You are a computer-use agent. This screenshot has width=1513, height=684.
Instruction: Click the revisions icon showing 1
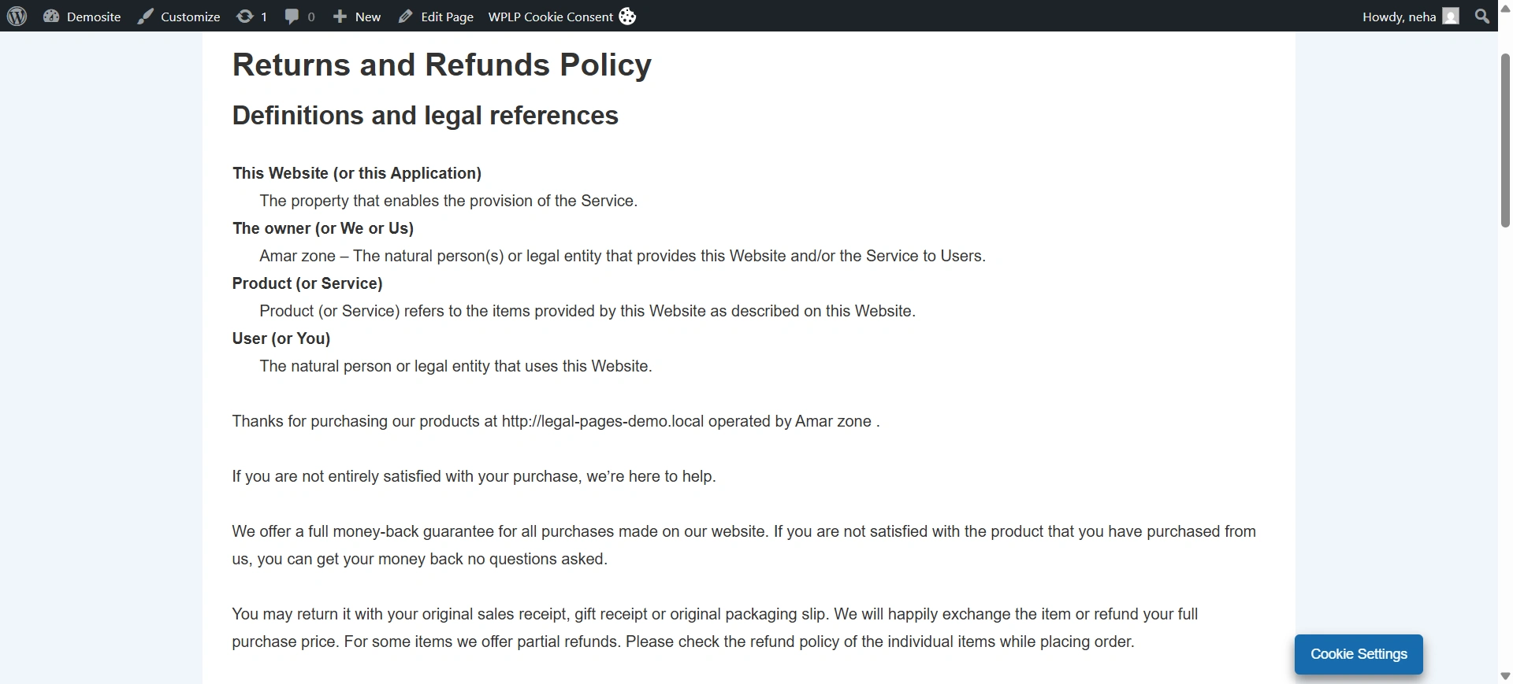tap(245, 16)
